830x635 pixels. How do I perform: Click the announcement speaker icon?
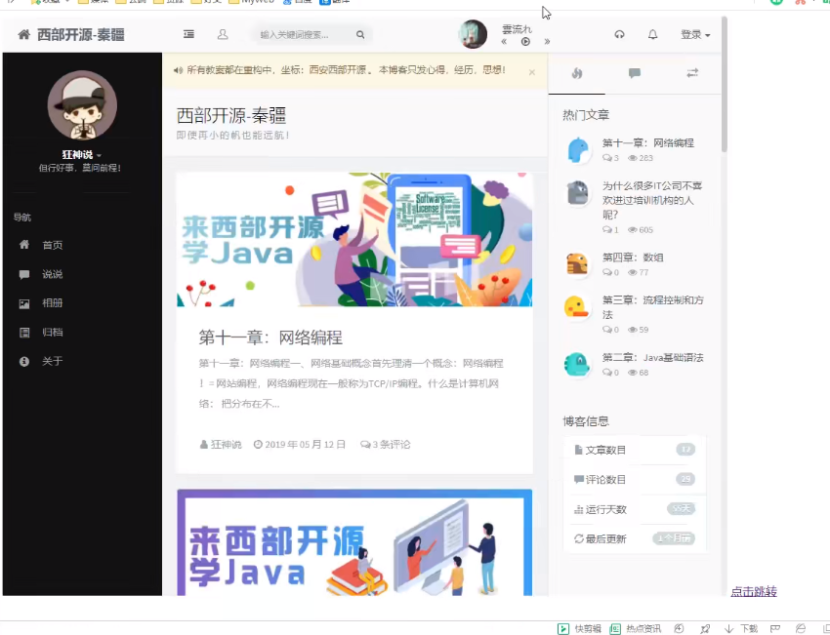(x=178, y=70)
